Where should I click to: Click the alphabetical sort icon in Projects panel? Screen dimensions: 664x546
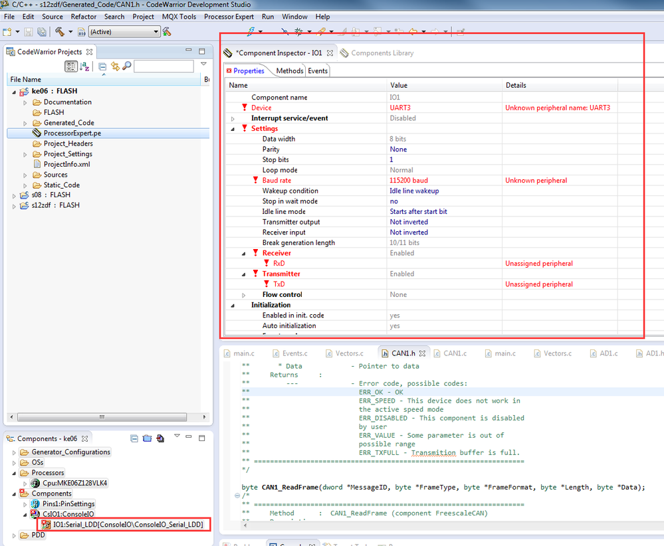point(84,66)
